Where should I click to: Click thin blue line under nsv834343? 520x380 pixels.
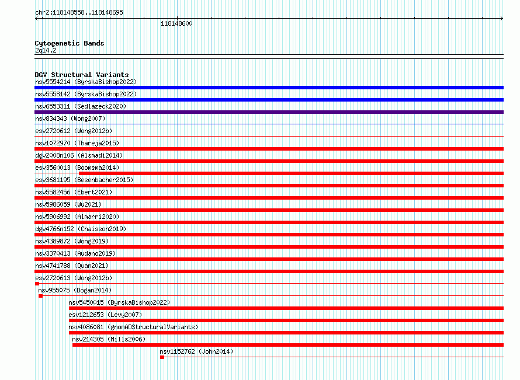pos(269,124)
